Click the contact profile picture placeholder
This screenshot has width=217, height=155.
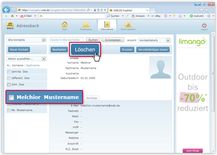160,68
